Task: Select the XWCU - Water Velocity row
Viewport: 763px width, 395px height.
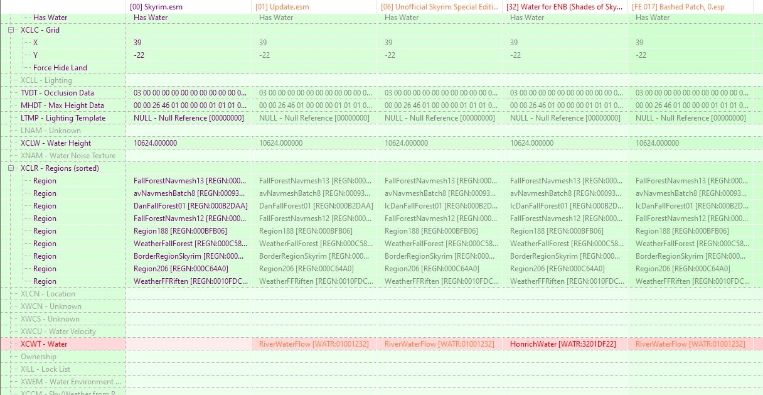Action: coord(58,332)
